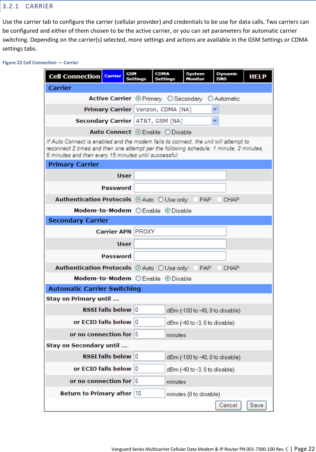This screenshot has width=316, height=452.
Task: Disable Auto Connect
Action: [168, 132]
